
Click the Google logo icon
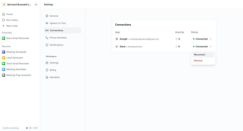(x=117, y=39)
